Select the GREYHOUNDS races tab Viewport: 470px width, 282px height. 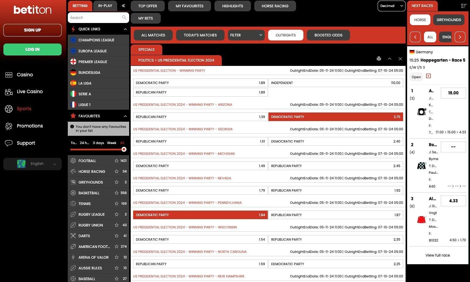(x=449, y=20)
